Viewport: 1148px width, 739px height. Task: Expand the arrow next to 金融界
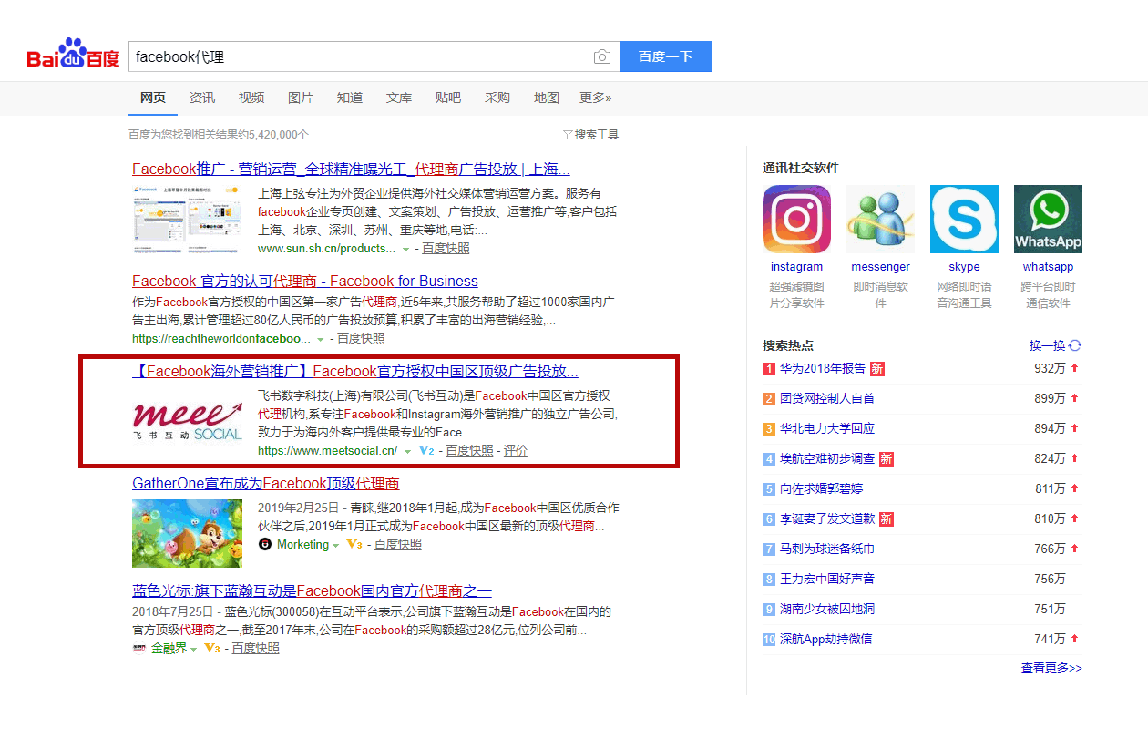pyautogui.click(x=193, y=650)
